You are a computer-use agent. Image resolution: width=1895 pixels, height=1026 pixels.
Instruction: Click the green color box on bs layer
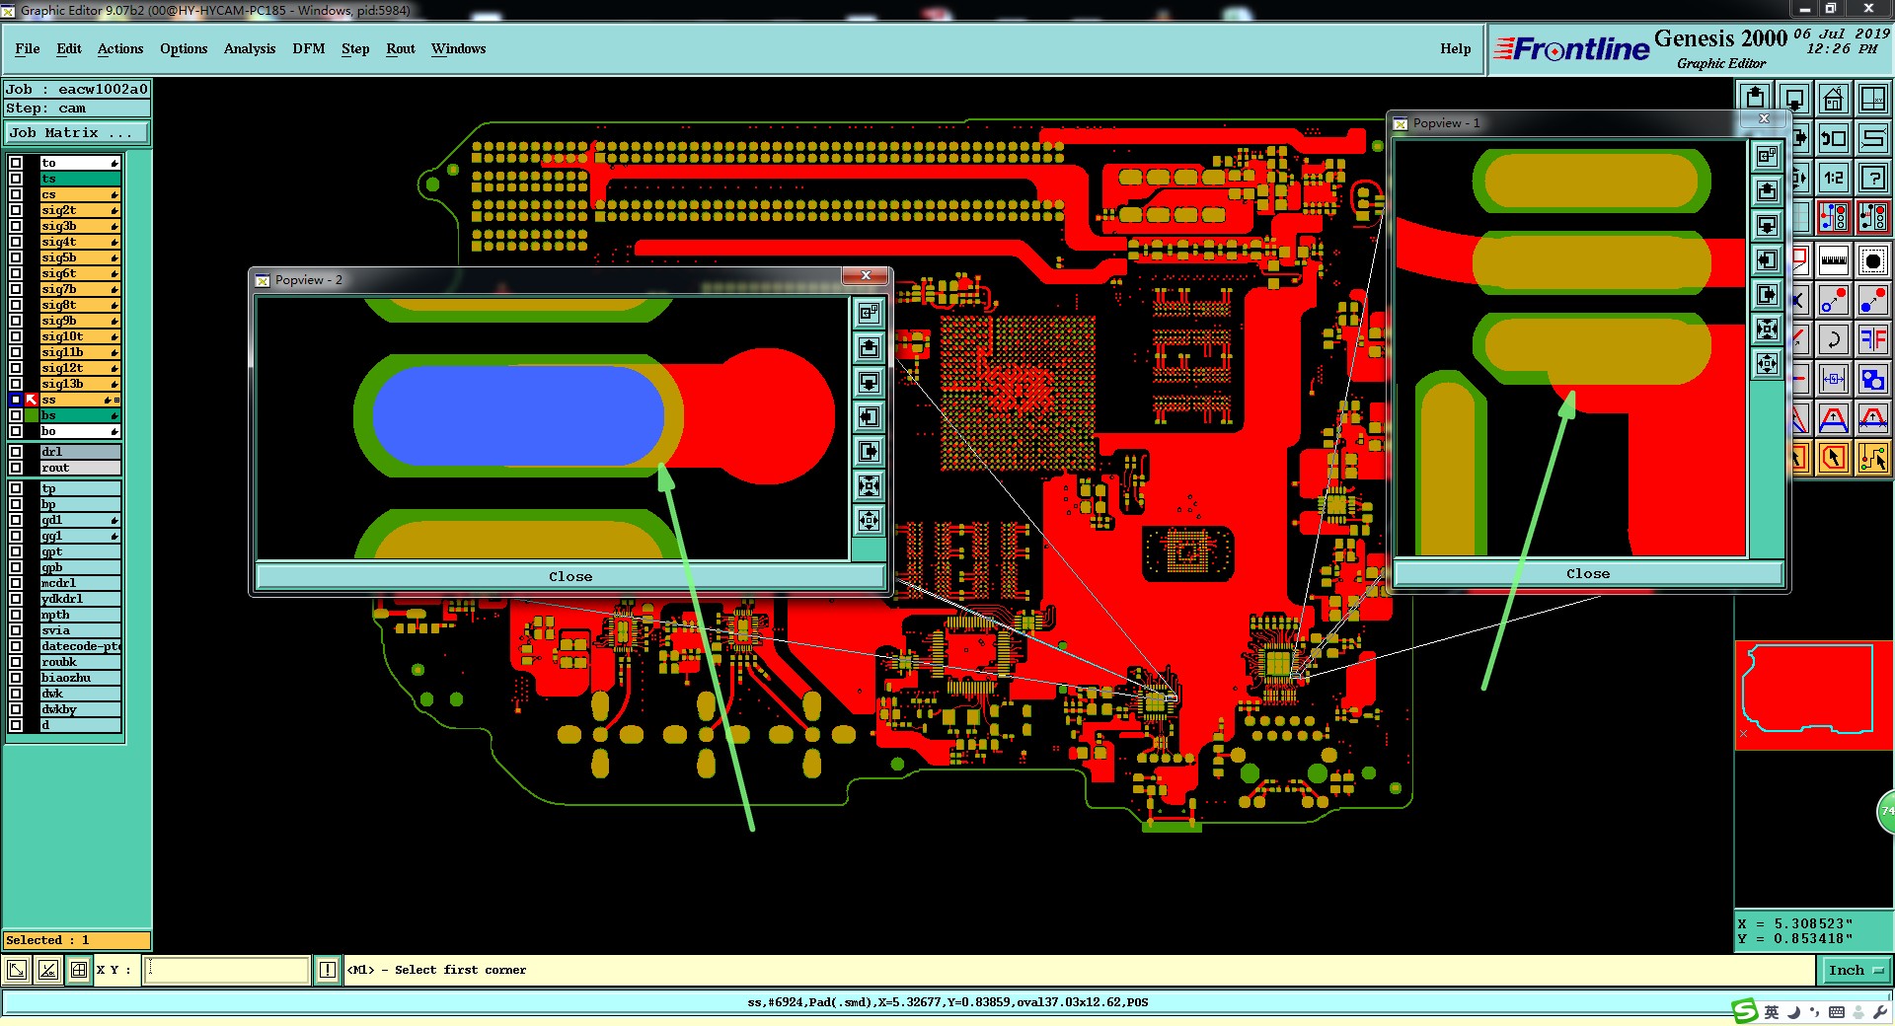point(32,415)
